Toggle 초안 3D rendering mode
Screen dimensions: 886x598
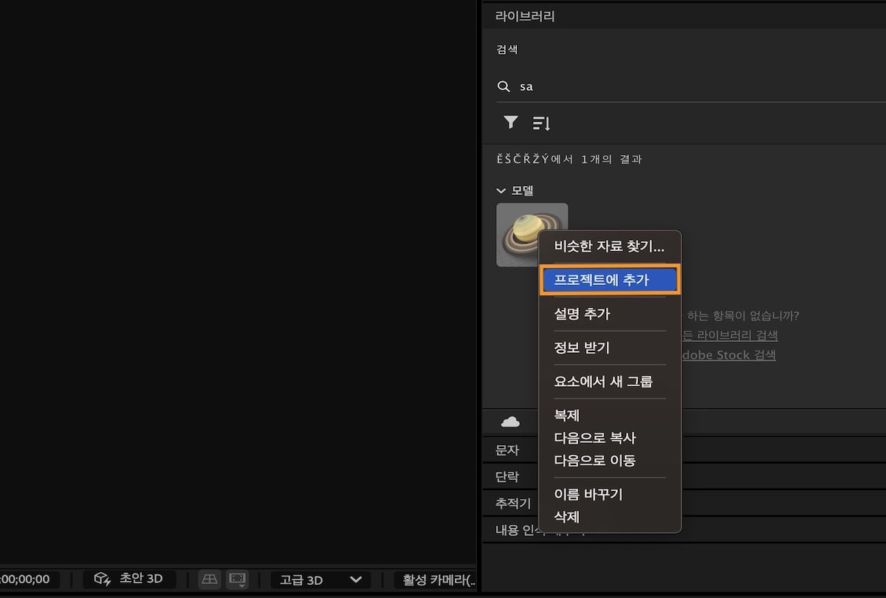click(x=129, y=579)
